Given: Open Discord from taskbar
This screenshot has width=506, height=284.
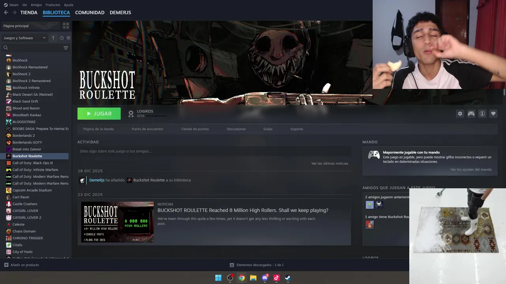Looking at the screenshot, I should click(x=265, y=278).
